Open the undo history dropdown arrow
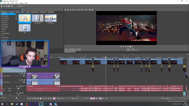The height and width of the screenshot is (106, 189). point(24,6)
